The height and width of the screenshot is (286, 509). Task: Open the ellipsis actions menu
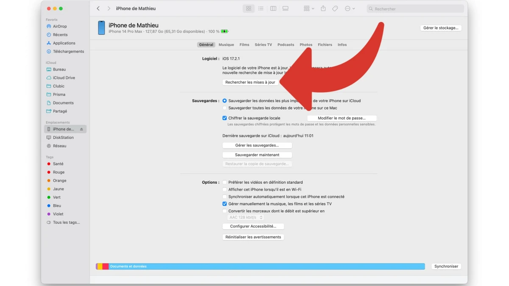pos(350,8)
